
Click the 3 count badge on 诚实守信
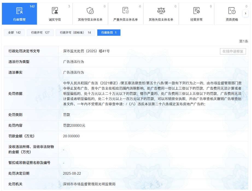point(69,7)
